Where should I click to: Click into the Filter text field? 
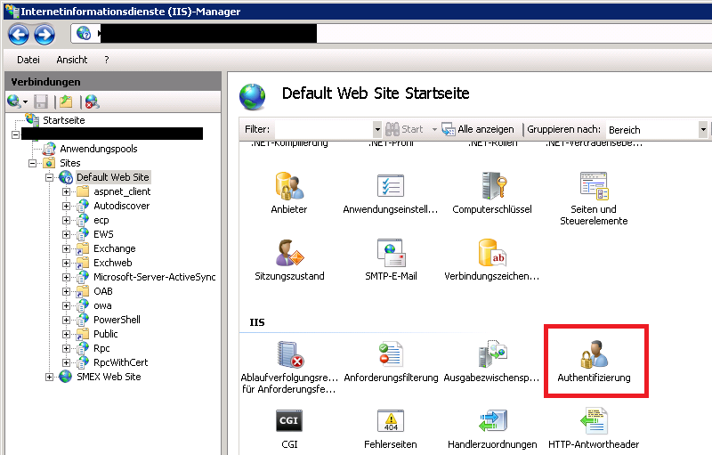tap(322, 129)
